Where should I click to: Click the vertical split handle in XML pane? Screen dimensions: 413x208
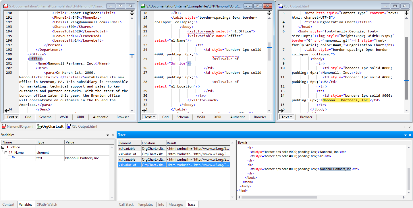[7, 110]
